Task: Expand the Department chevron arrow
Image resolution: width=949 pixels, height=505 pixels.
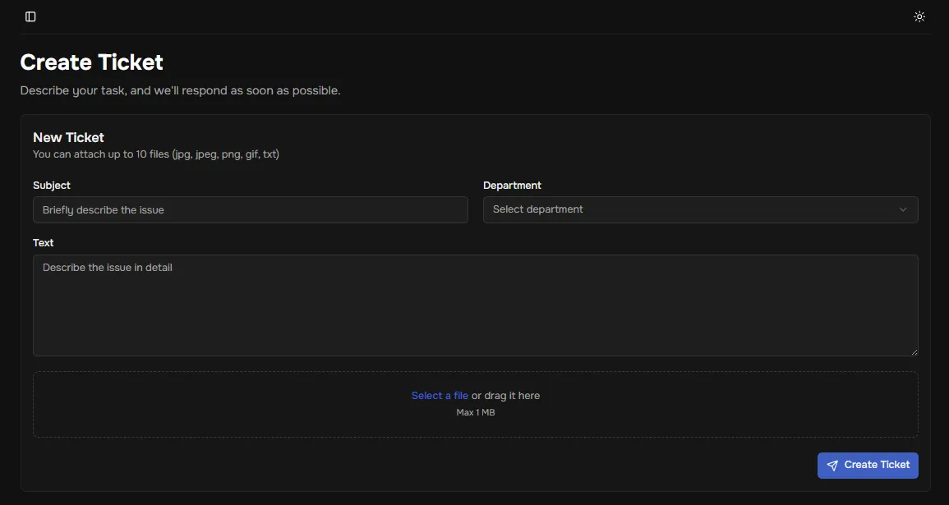Action: [903, 209]
